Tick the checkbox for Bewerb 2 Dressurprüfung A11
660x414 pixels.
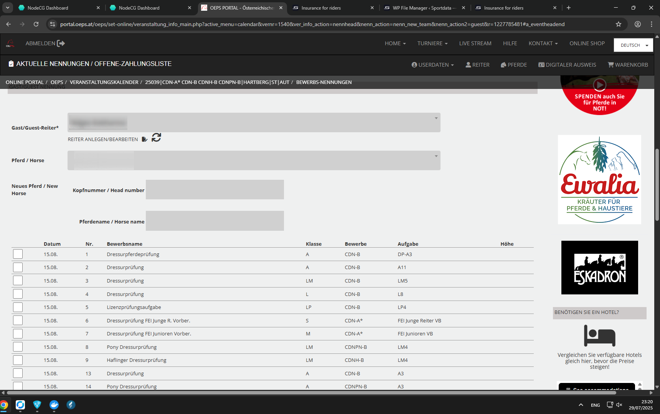[18, 267]
